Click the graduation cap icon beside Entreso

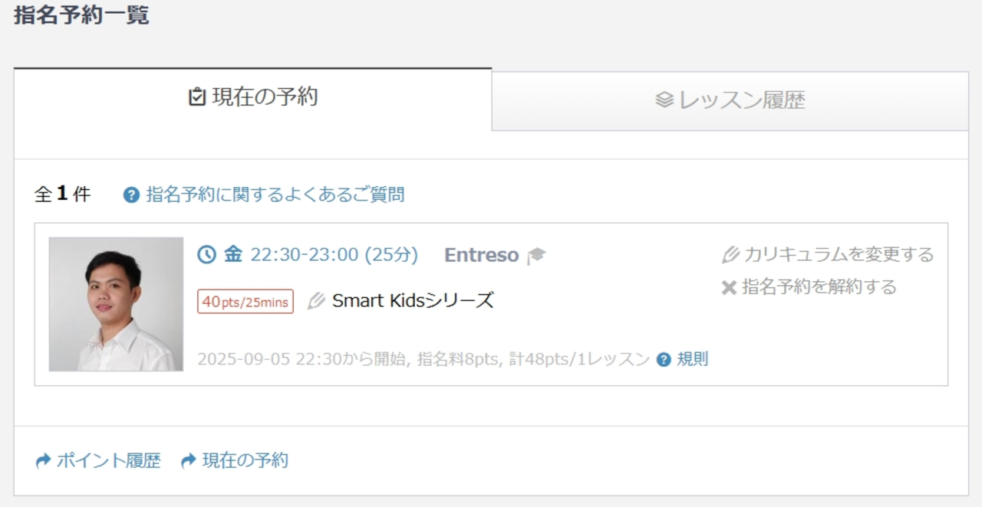536,256
